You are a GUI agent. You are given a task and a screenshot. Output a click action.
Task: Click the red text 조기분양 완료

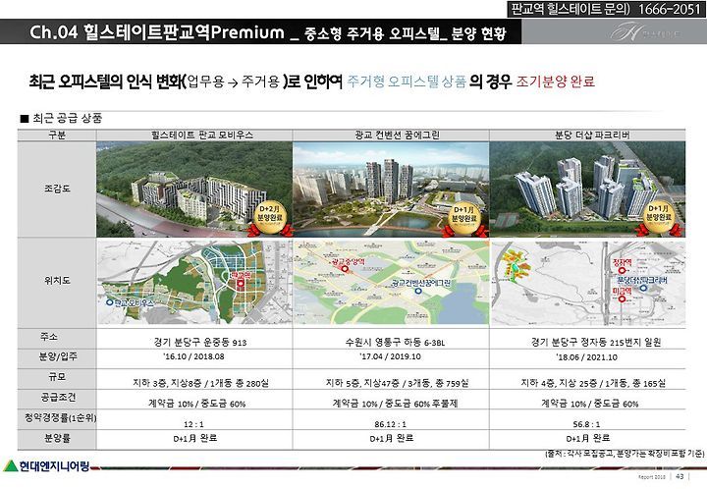tap(556, 81)
